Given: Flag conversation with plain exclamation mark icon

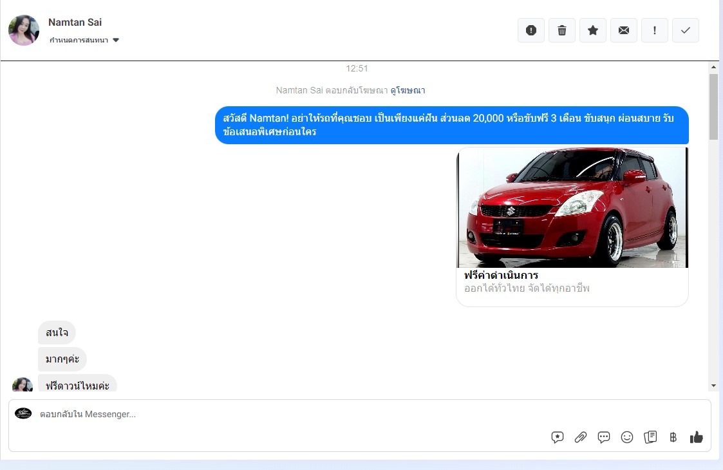Looking at the screenshot, I should (x=655, y=30).
